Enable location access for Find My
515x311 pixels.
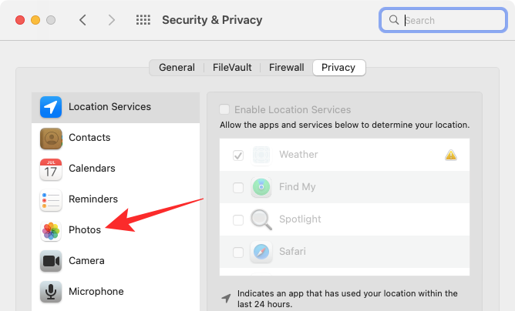point(238,187)
